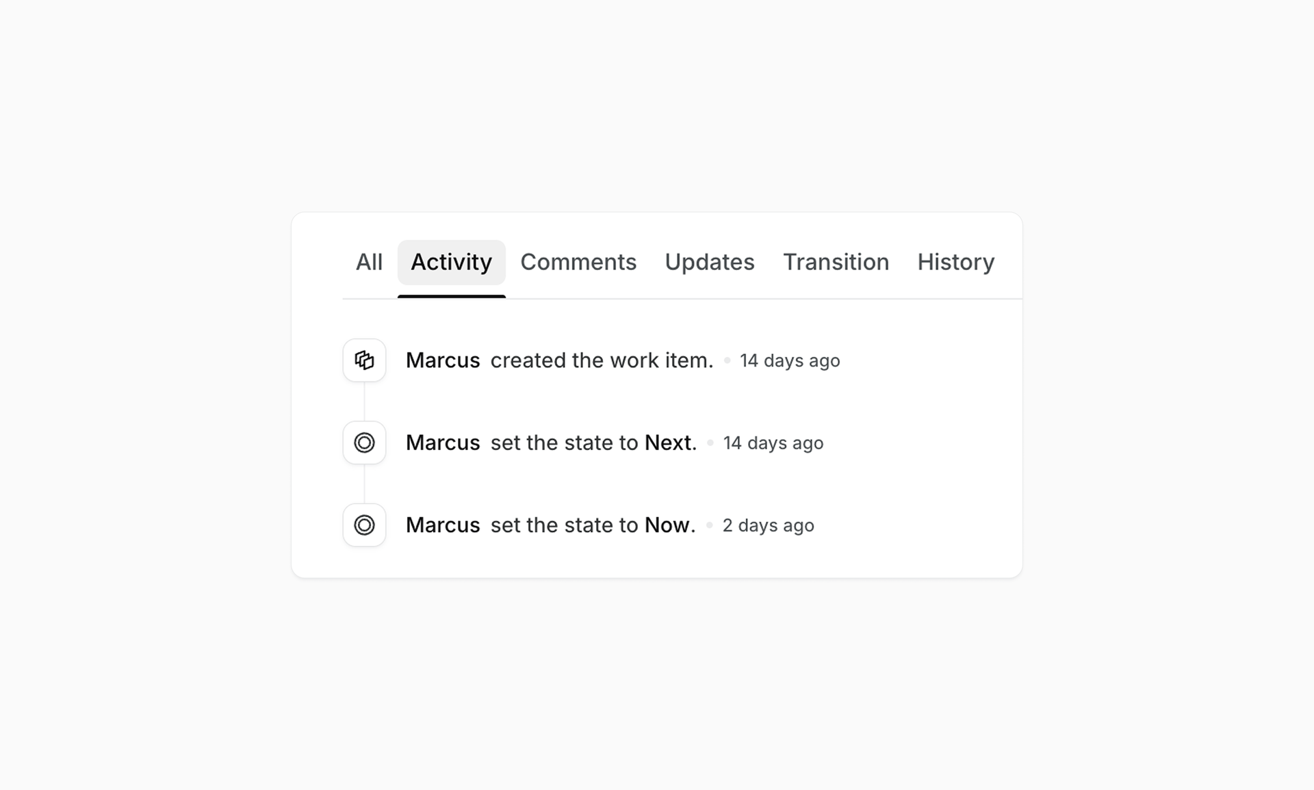The width and height of the screenshot is (1314, 790).
Task: Click Marcus in the created work item entry
Action: pos(443,360)
